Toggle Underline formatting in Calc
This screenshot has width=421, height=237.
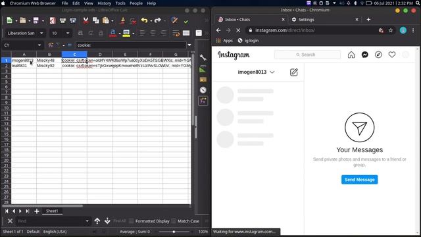tap(101, 33)
